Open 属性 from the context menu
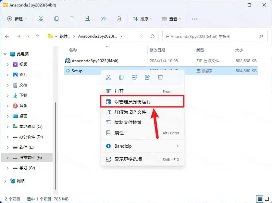The height and width of the screenshot is (203, 272). pos(142,133)
